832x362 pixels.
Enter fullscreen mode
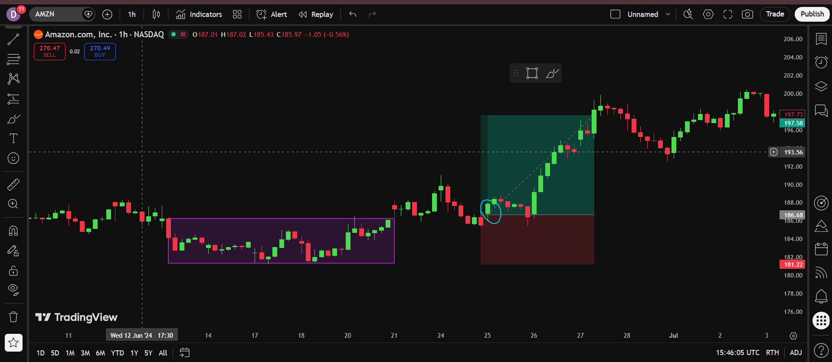728,14
